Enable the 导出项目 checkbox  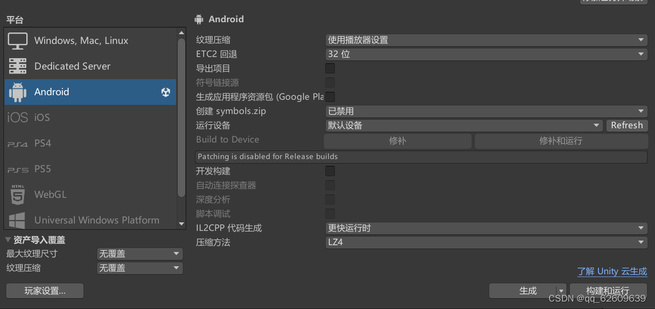pos(330,68)
